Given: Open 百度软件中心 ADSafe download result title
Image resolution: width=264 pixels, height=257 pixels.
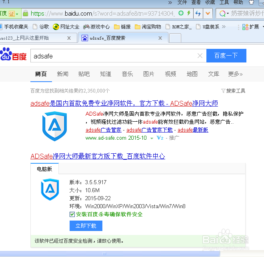Looking at the screenshot, I should pyautogui.click(x=98, y=156).
